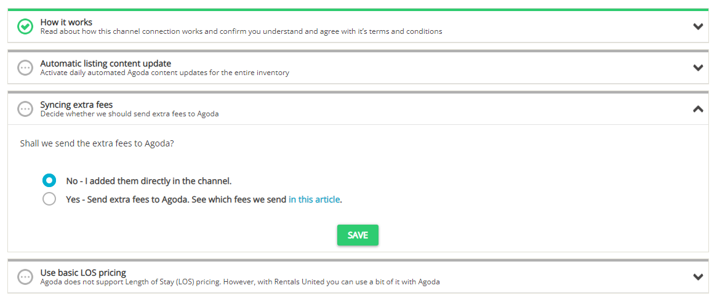
Task: Click the pending status icon beside Use basic LOS pricing
Action: 25,277
